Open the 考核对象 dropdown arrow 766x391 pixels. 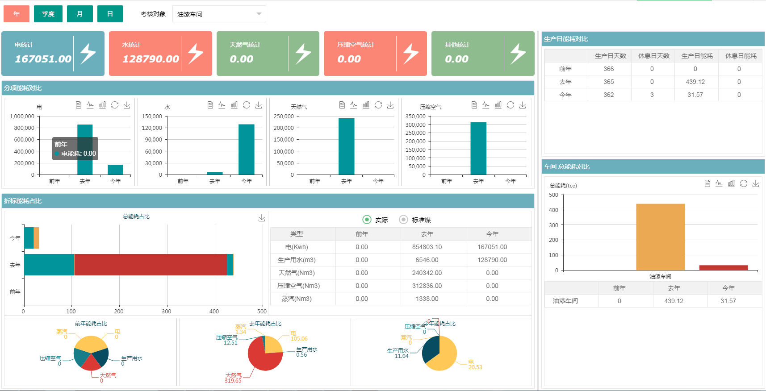[x=259, y=14]
